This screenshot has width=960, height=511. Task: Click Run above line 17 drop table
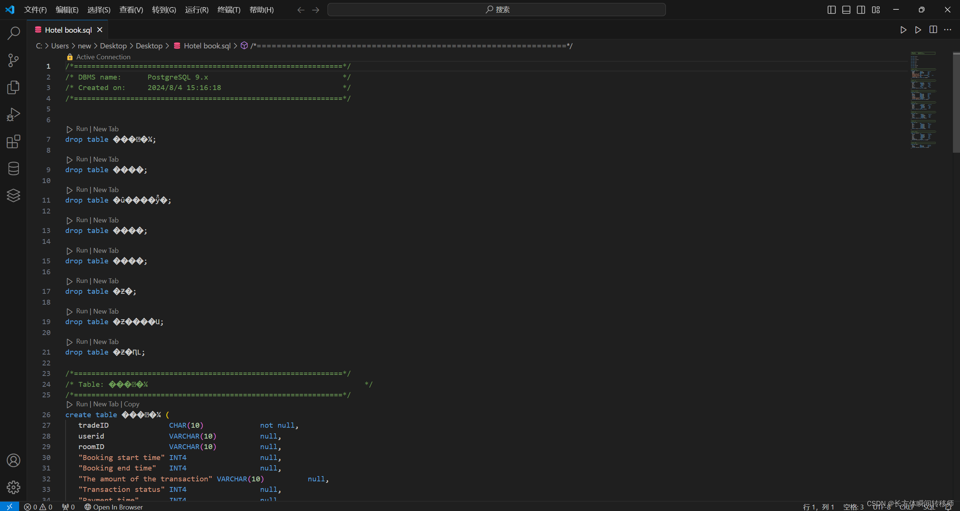click(82, 281)
